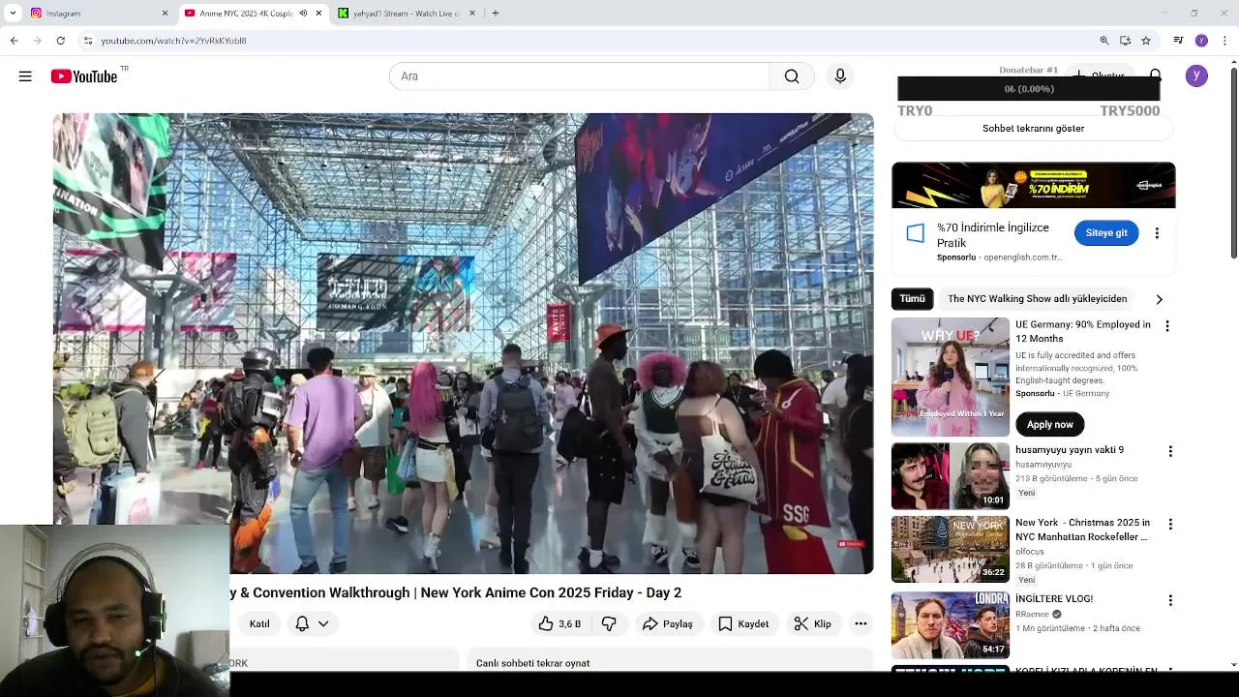
Task: Open the UE Germany ad thumbnail
Action: pyautogui.click(x=951, y=377)
